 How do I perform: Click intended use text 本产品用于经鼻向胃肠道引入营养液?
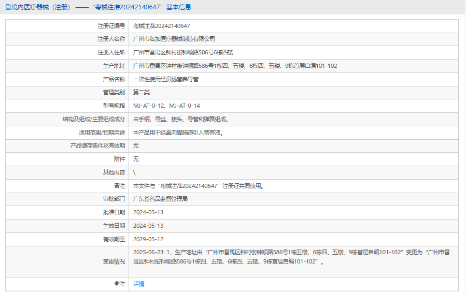[179, 133]
